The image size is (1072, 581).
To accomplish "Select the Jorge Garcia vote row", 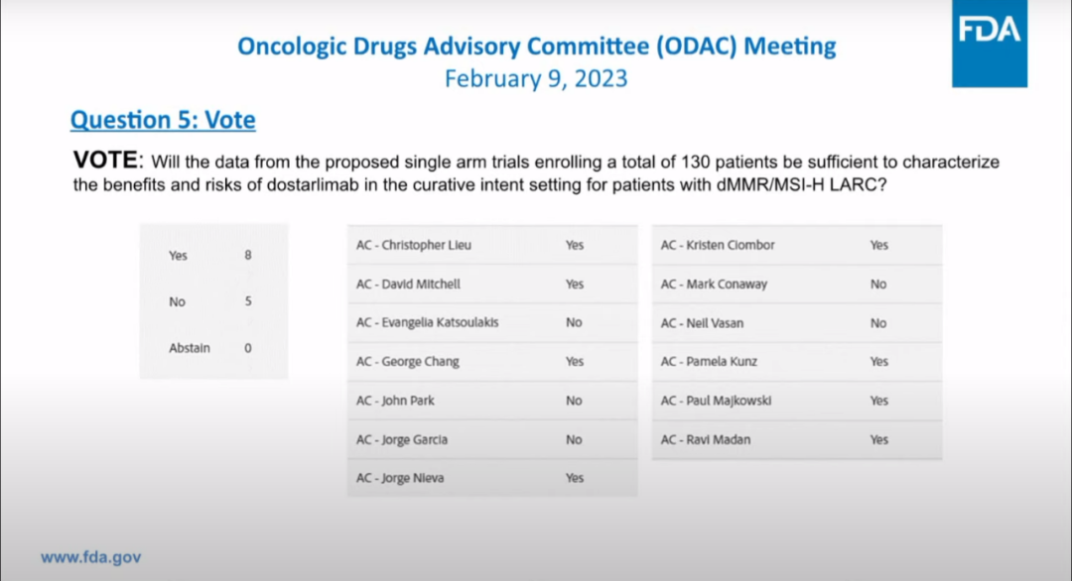I will 491,439.
